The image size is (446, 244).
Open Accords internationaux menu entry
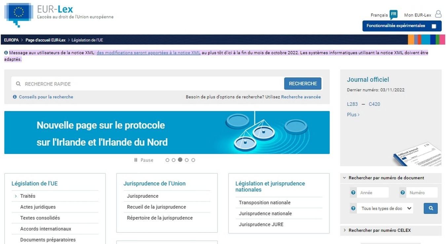click(46, 229)
